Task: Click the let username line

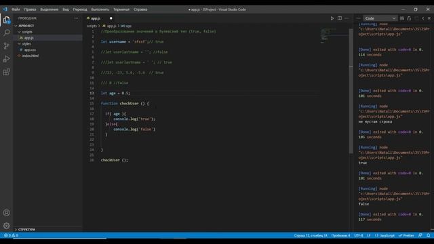Action: pyautogui.click(x=132, y=42)
